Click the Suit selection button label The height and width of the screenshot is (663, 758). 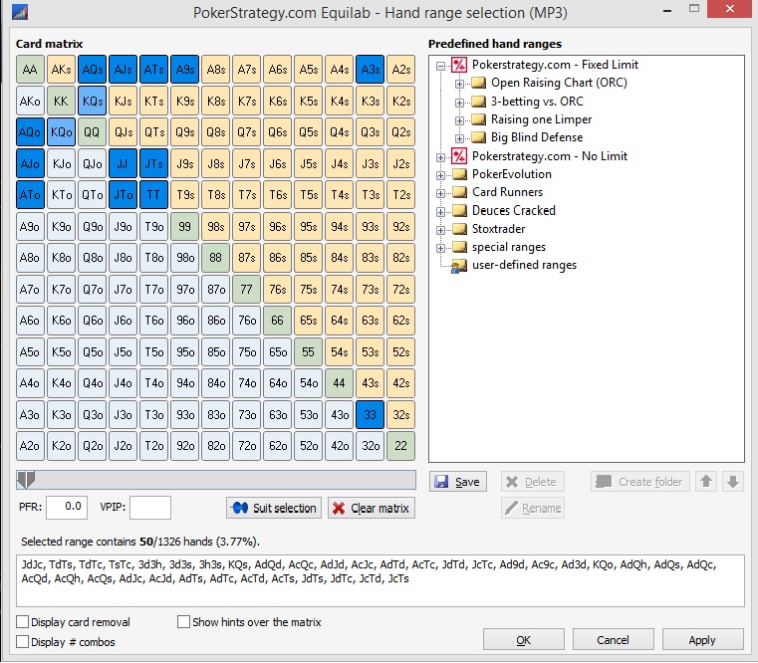click(x=284, y=508)
